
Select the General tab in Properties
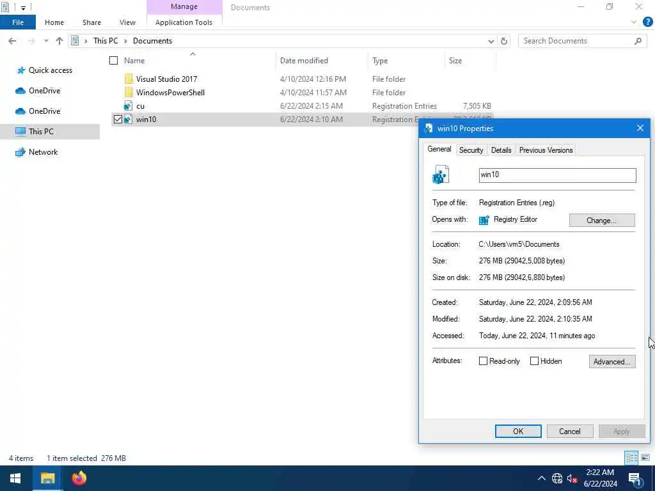[439, 149]
